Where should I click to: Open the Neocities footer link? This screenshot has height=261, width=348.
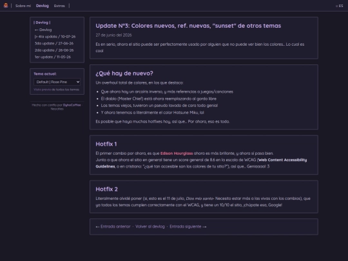click(x=57, y=109)
